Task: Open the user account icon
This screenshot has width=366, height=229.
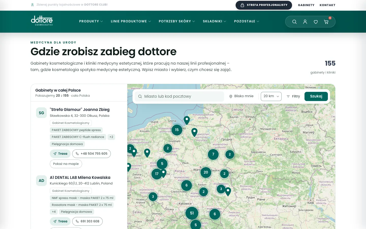Action: 305,22
